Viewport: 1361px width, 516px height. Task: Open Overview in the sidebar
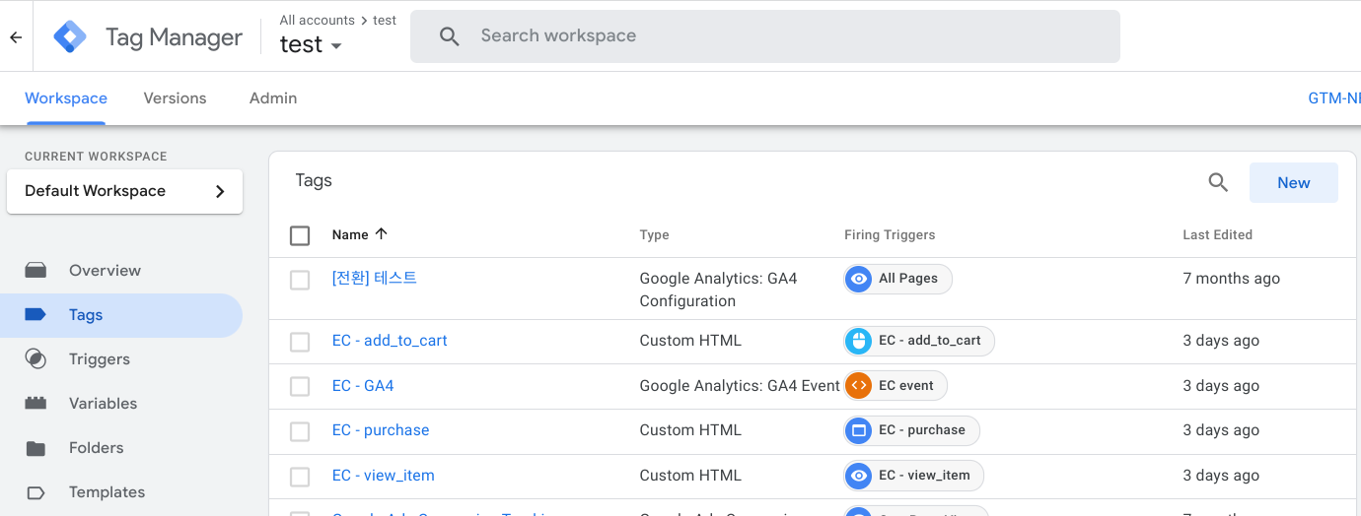click(x=105, y=271)
